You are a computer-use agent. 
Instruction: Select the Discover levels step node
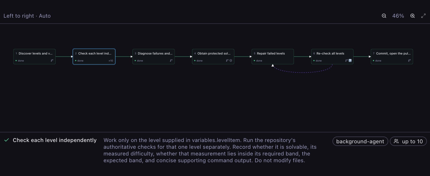point(34,57)
